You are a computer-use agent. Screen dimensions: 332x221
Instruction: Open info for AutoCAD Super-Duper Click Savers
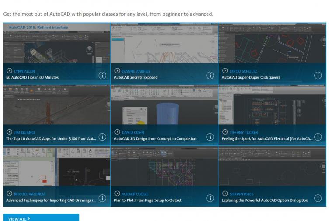(318, 75)
